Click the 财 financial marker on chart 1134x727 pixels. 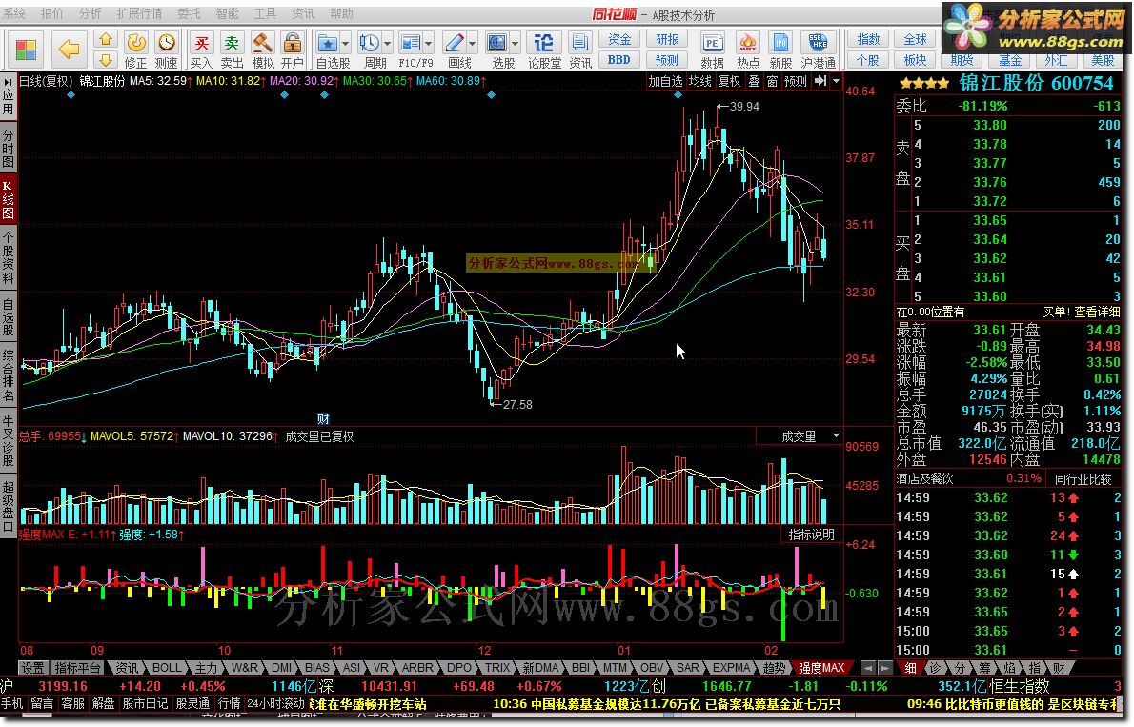coord(323,418)
